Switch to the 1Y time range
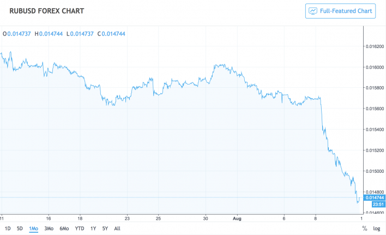This screenshot has height=235, width=386. point(93,228)
